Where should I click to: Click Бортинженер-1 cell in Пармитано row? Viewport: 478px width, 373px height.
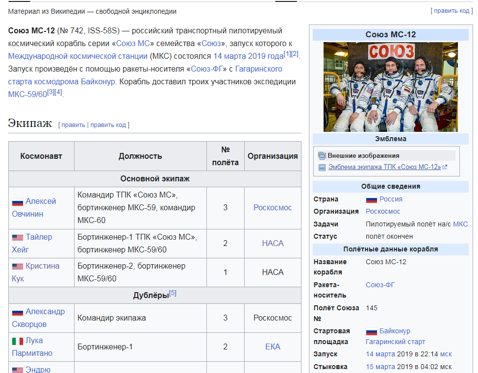pyautogui.click(x=140, y=347)
